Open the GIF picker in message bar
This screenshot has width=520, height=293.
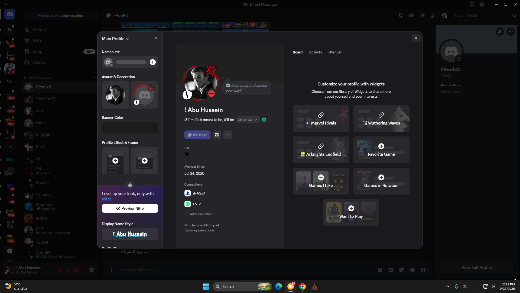coord(391,270)
